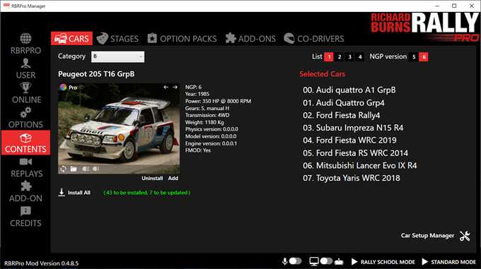Screen dimensions: 481x269
Task: Toggle the monitor/VR display switch
Action: pyautogui.click(x=326, y=261)
